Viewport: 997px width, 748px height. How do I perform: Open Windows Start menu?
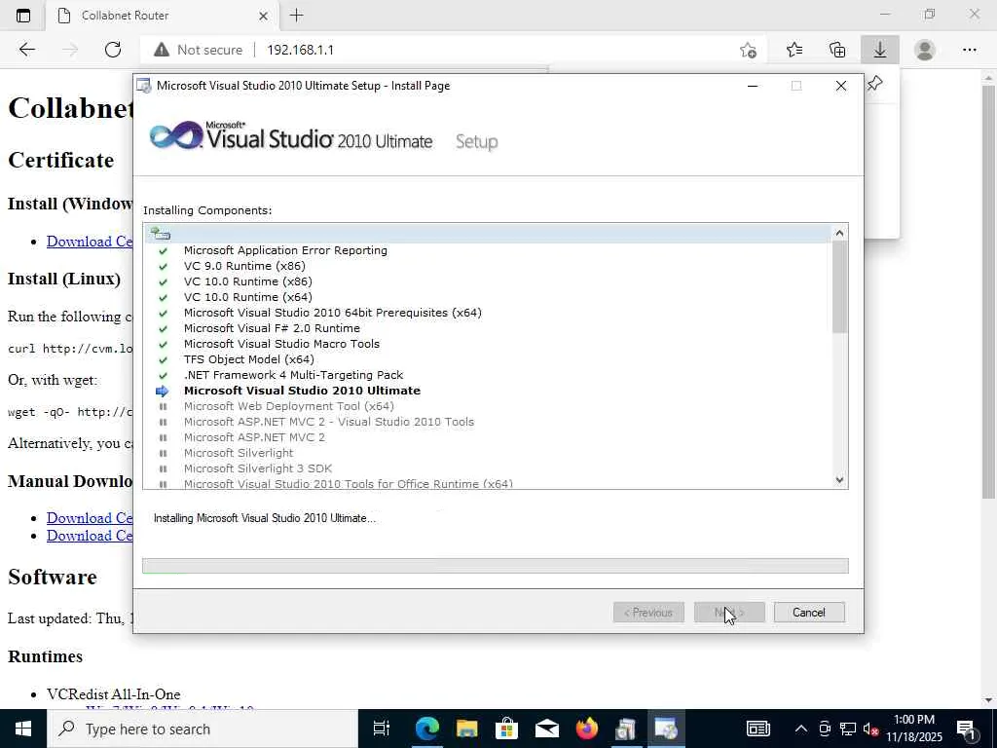pos(23,729)
